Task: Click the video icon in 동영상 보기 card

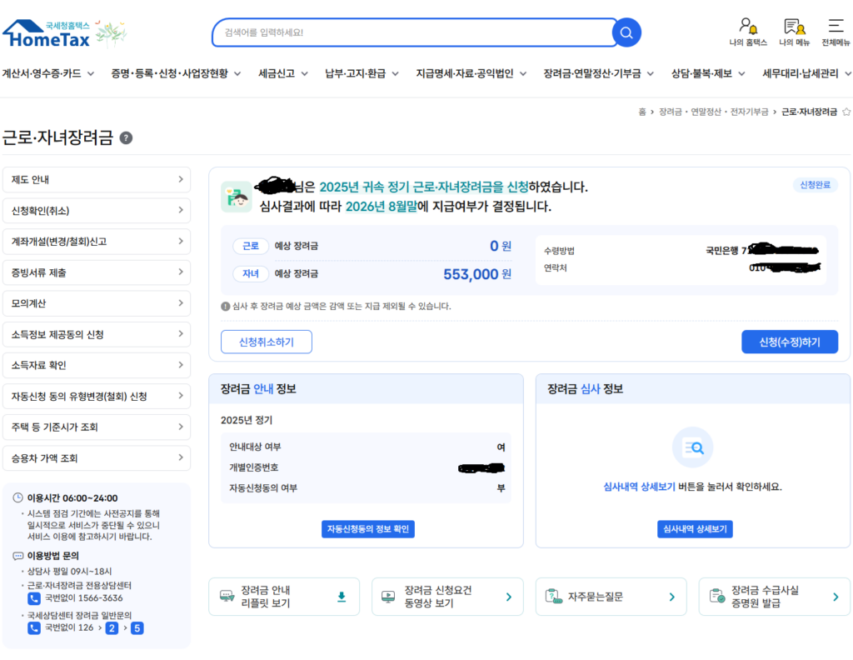Action: (388, 597)
